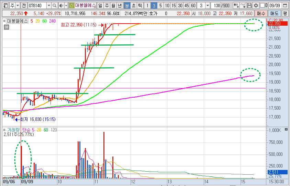Select the 3-minute interval tab
The height and width of the screenshot is (186, 290).
154,6
